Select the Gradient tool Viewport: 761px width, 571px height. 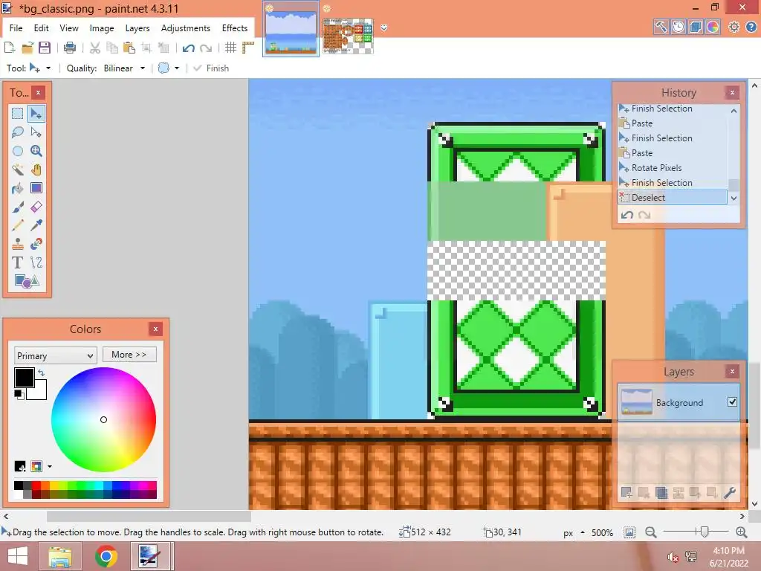pos(36,188)
